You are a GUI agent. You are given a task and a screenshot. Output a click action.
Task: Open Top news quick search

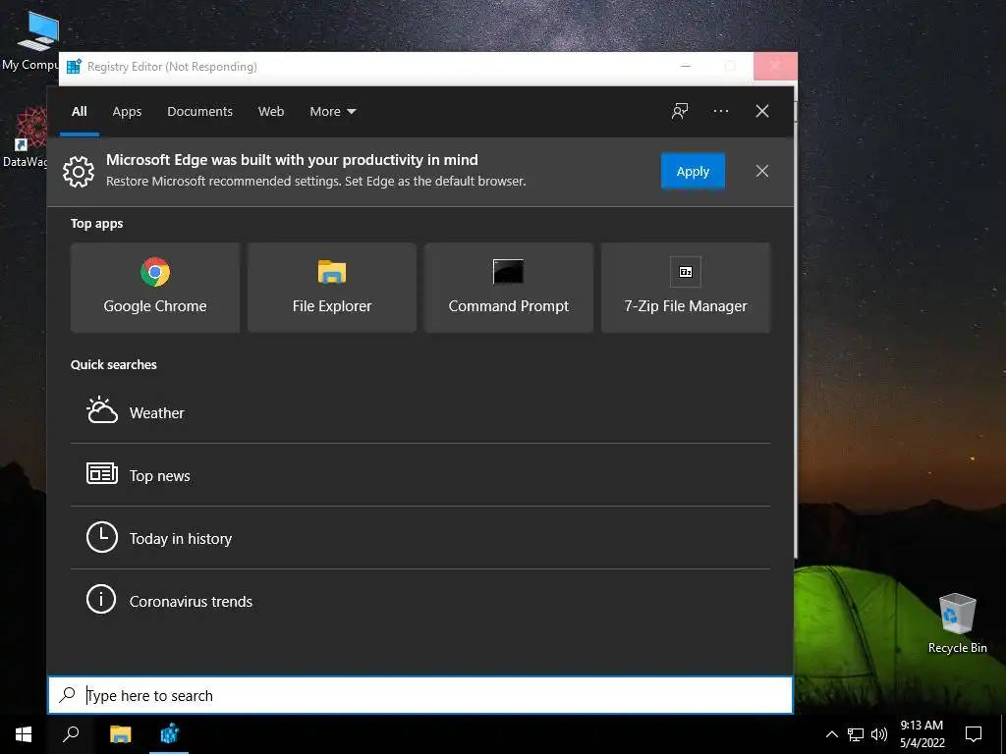pos(420,475)
